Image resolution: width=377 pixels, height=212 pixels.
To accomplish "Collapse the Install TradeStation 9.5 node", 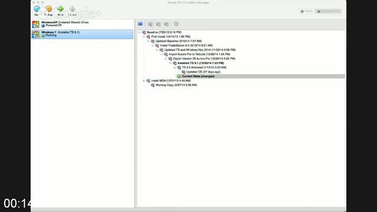I will (153, 45).
